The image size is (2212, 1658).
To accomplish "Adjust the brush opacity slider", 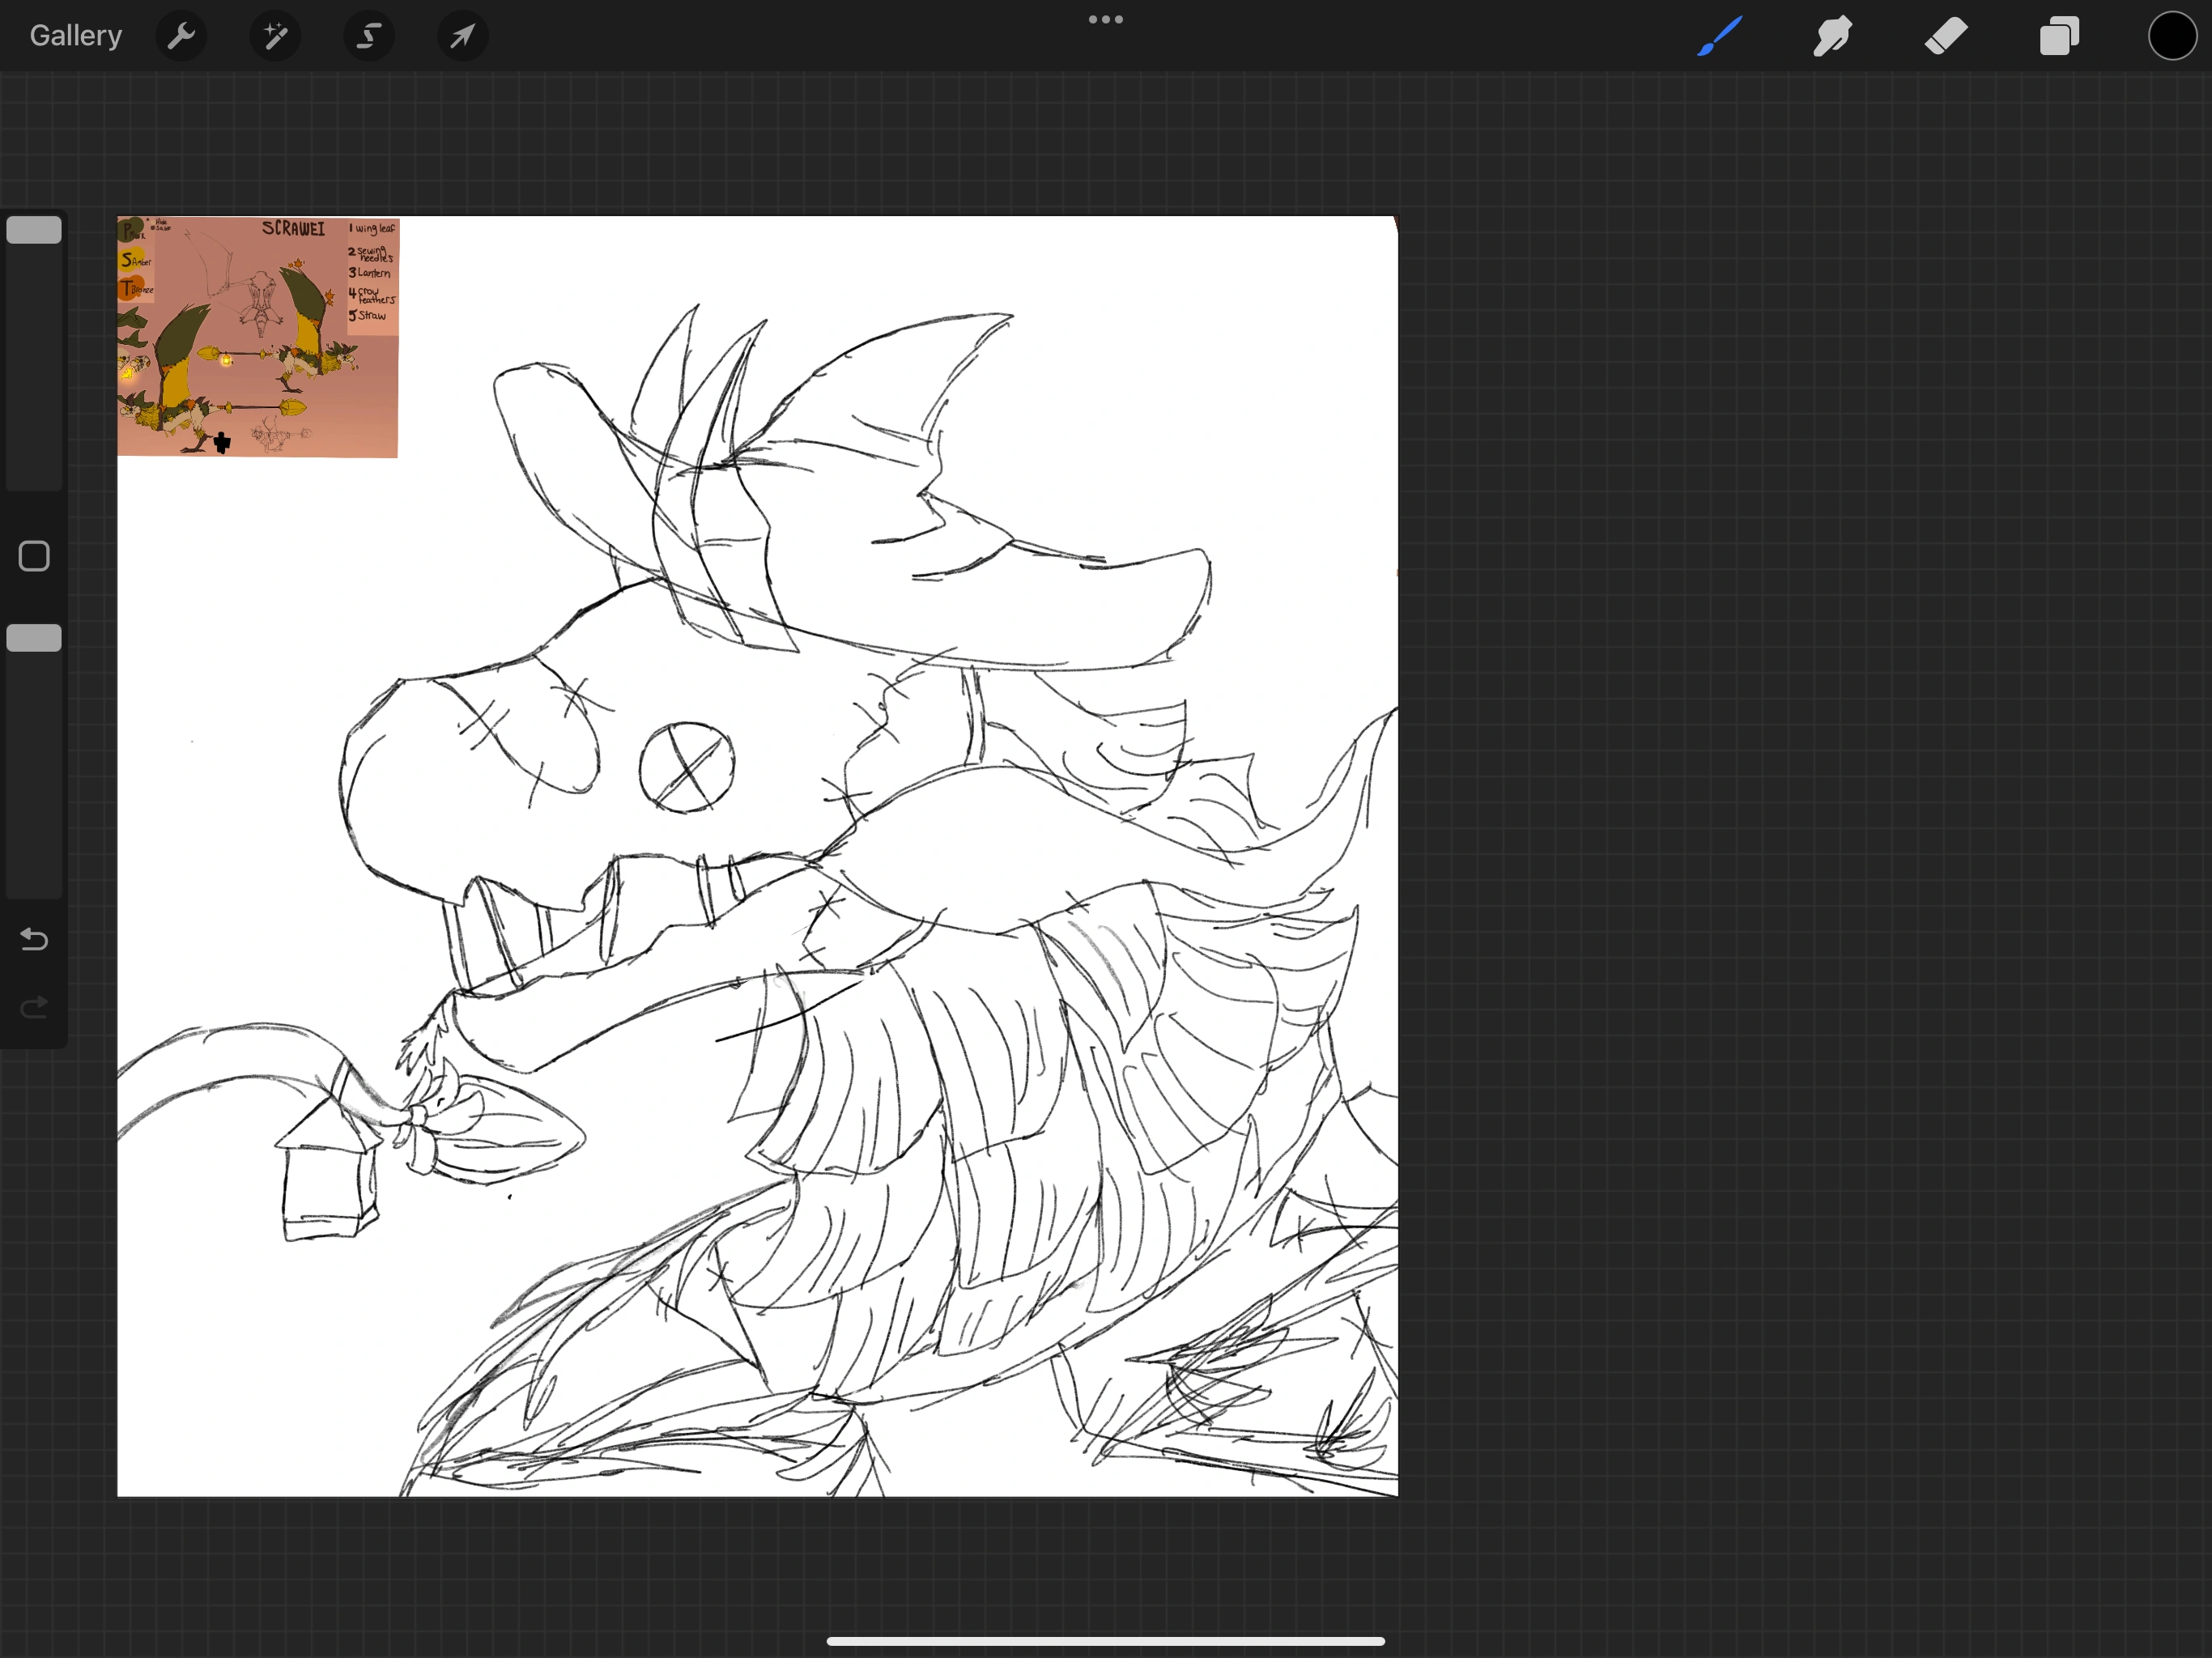I will coord(34,637).
